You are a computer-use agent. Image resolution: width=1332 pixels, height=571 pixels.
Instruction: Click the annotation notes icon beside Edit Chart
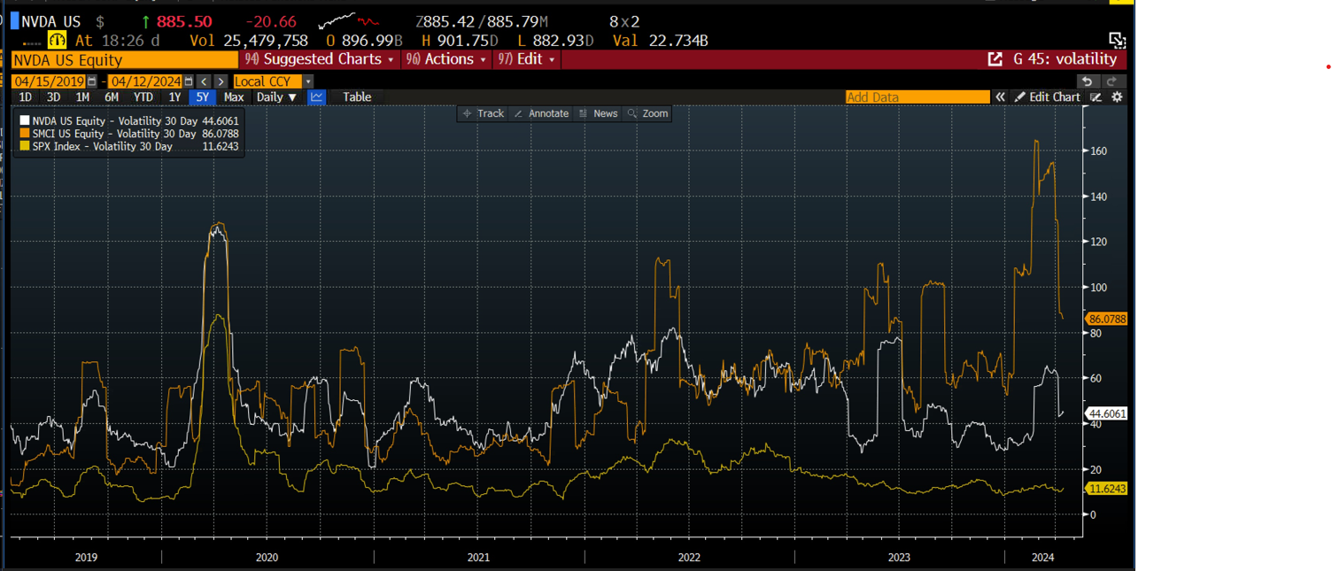coord(1096,97)
